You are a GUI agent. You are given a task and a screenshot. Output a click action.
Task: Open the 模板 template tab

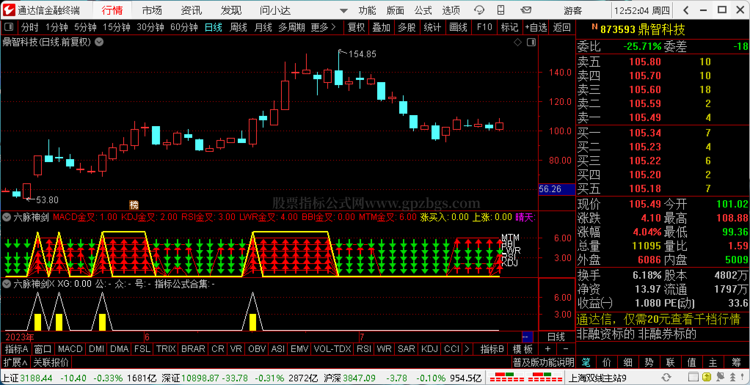523,349
